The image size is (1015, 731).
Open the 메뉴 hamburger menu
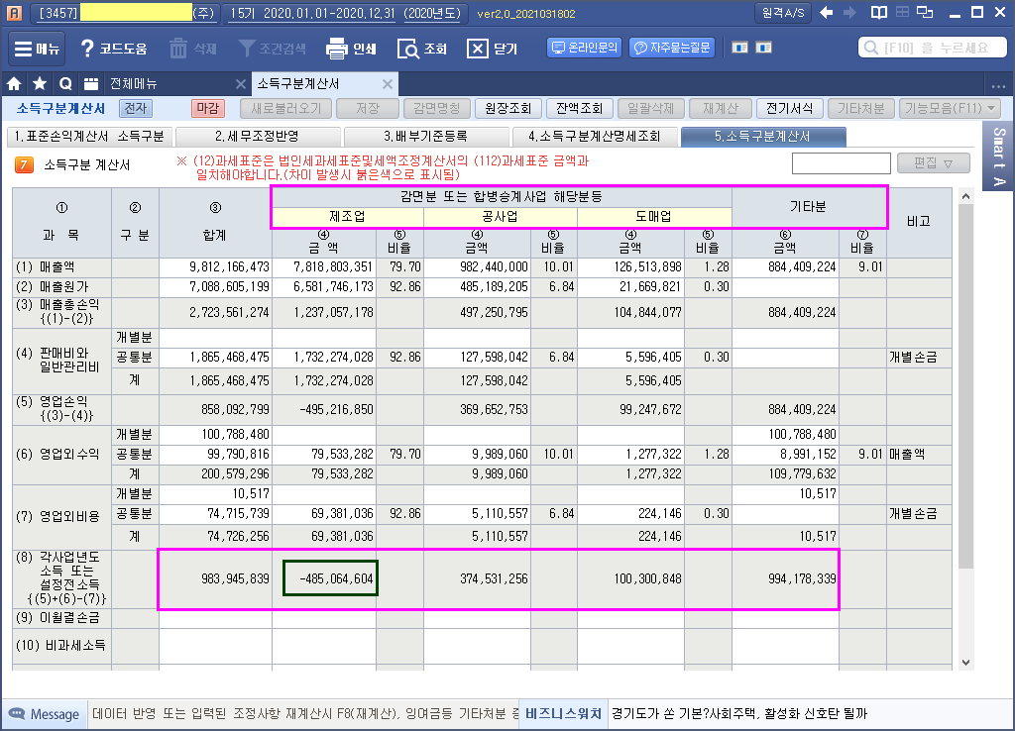tap(37, 49)
